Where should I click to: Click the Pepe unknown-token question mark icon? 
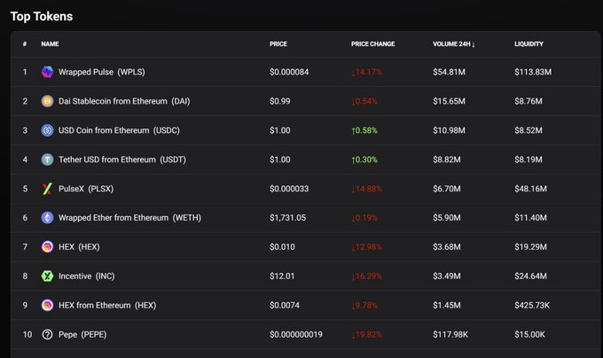pyautogui.click(x=47, y=335)
